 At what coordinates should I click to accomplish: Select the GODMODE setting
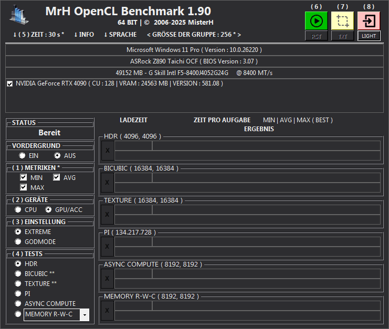[x=18, y=241]
